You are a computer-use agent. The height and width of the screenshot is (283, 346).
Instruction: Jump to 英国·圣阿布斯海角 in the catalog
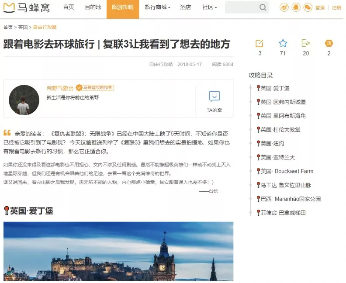[281, 116]
